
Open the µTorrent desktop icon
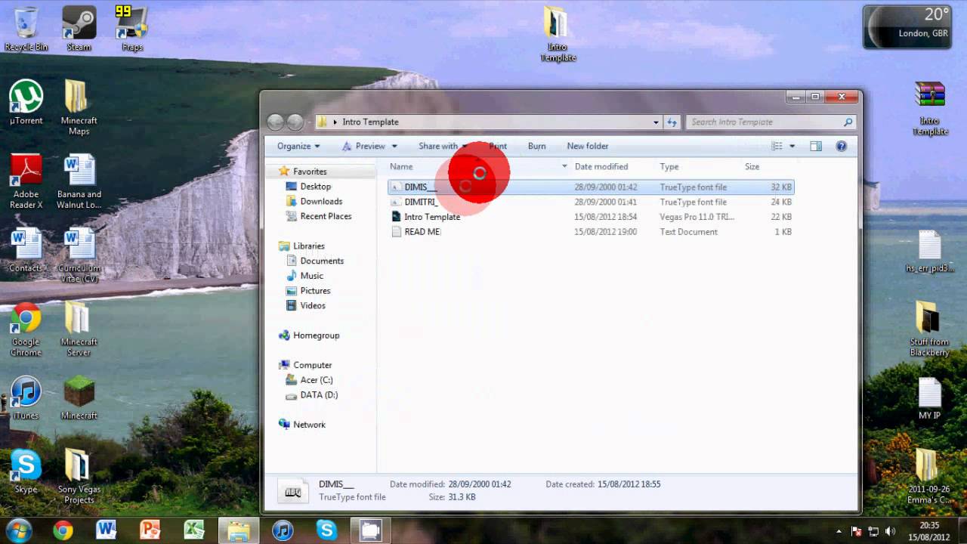pos(26,102)
